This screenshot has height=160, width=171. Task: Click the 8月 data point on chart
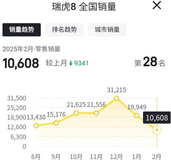pos(36,125)
